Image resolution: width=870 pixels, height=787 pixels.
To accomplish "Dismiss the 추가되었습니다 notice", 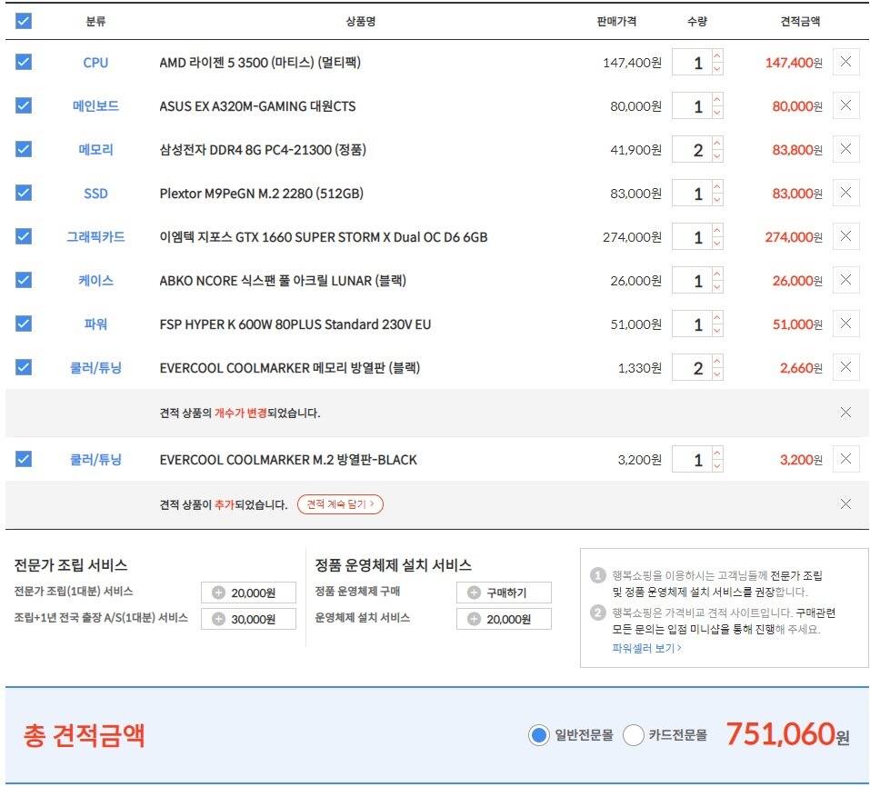I will pyautogui.click(x=845, y=503).
